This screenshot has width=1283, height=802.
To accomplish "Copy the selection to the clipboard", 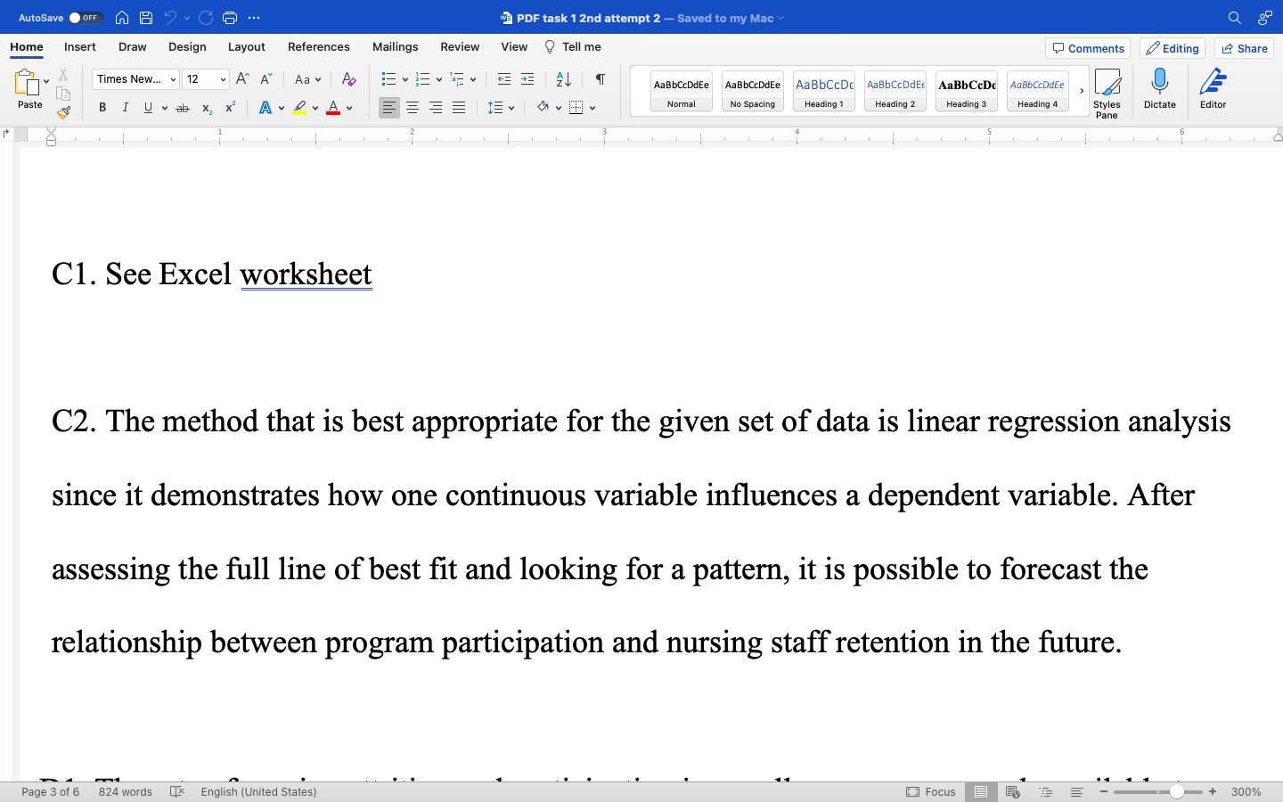I will (x=63, y=94).
